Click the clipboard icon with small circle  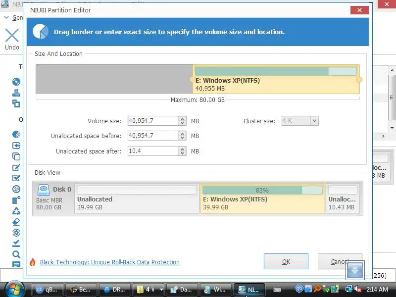[x=16, y=200]
